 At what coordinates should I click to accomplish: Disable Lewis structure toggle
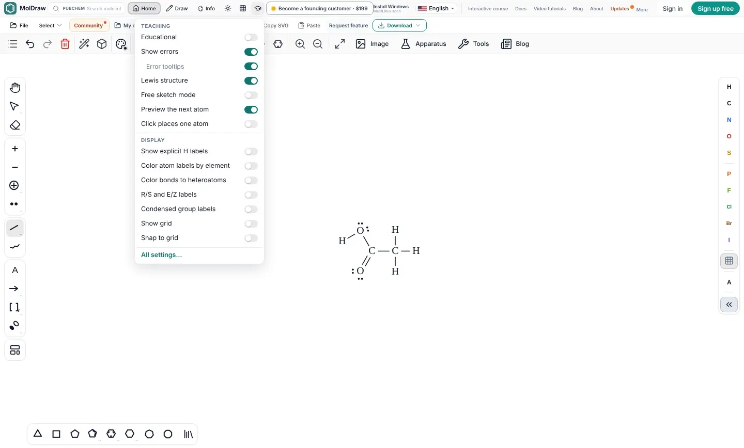tap(251, 81)
